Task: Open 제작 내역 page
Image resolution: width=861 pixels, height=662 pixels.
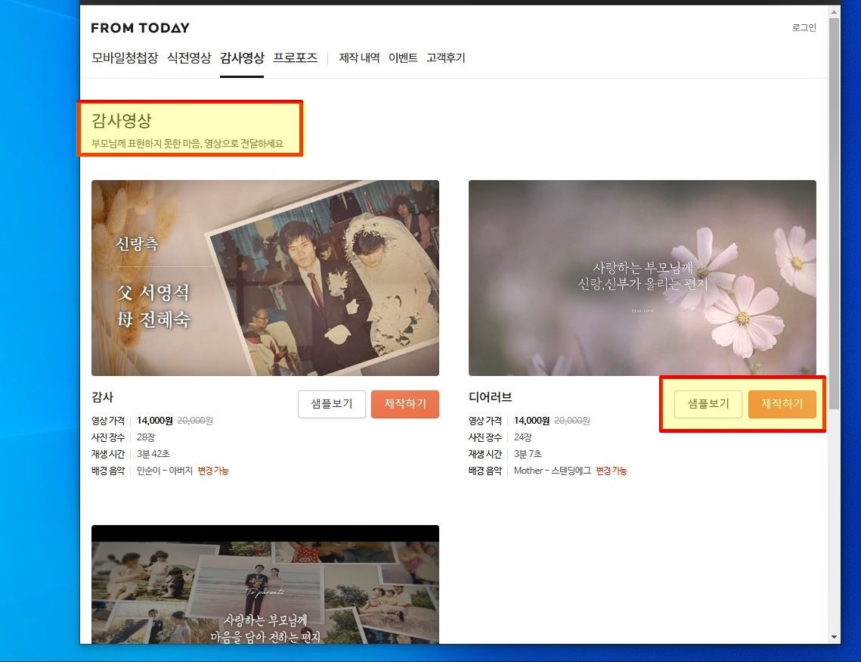Action: point(359,57)
